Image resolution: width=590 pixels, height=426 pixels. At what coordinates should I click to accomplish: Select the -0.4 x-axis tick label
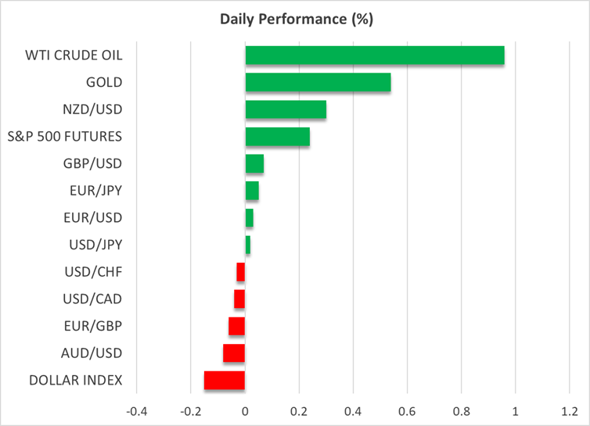click(137, 411)
